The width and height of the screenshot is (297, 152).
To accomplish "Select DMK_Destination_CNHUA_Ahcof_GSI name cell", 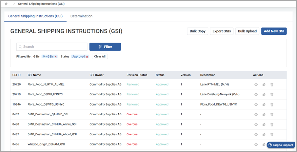I will click(x=52, y=134).
